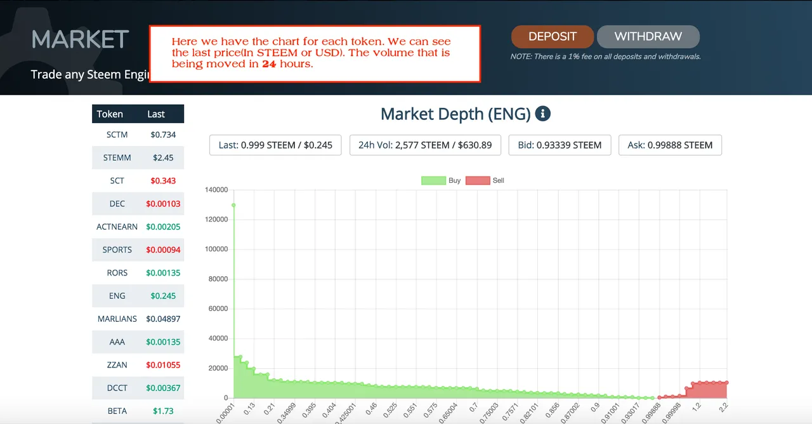The width and height of the screenshot is (812, 424).
Task: Click the Bid 0.93339 STEEM box
Action: (560, 145)
